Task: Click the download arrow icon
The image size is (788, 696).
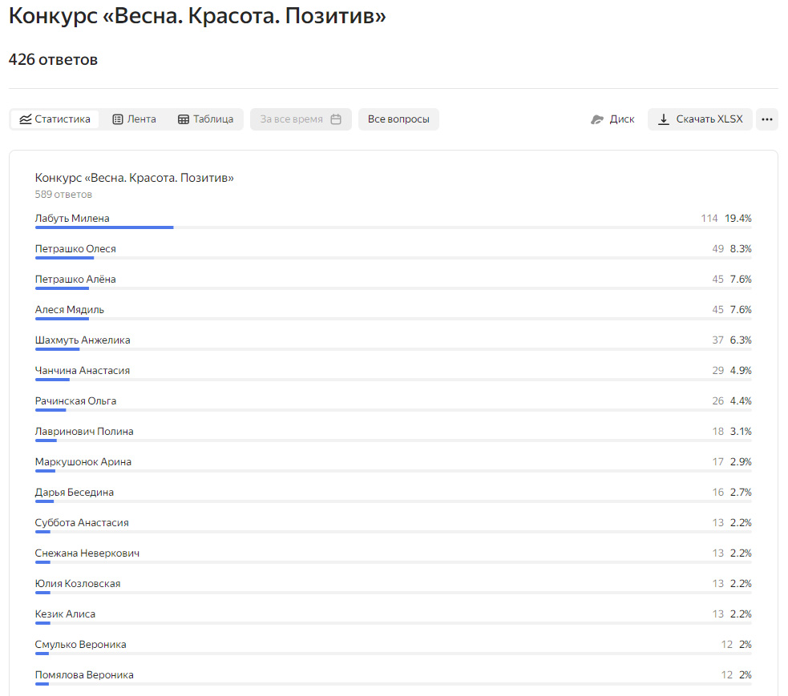Action: coord(664,119)
